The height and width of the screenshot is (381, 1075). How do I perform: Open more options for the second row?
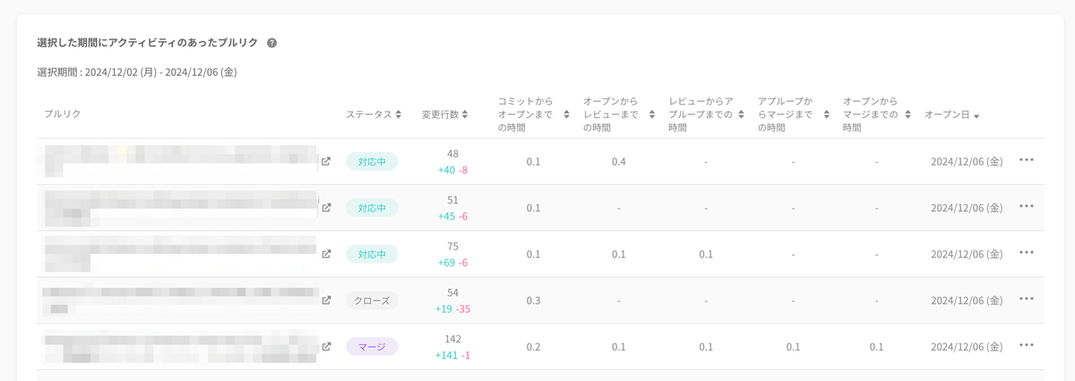[x=1027, y=207]
